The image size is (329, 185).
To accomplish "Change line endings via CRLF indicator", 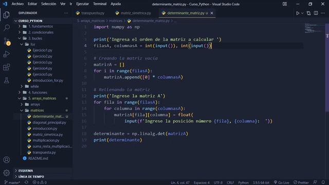I will (230, 182).
